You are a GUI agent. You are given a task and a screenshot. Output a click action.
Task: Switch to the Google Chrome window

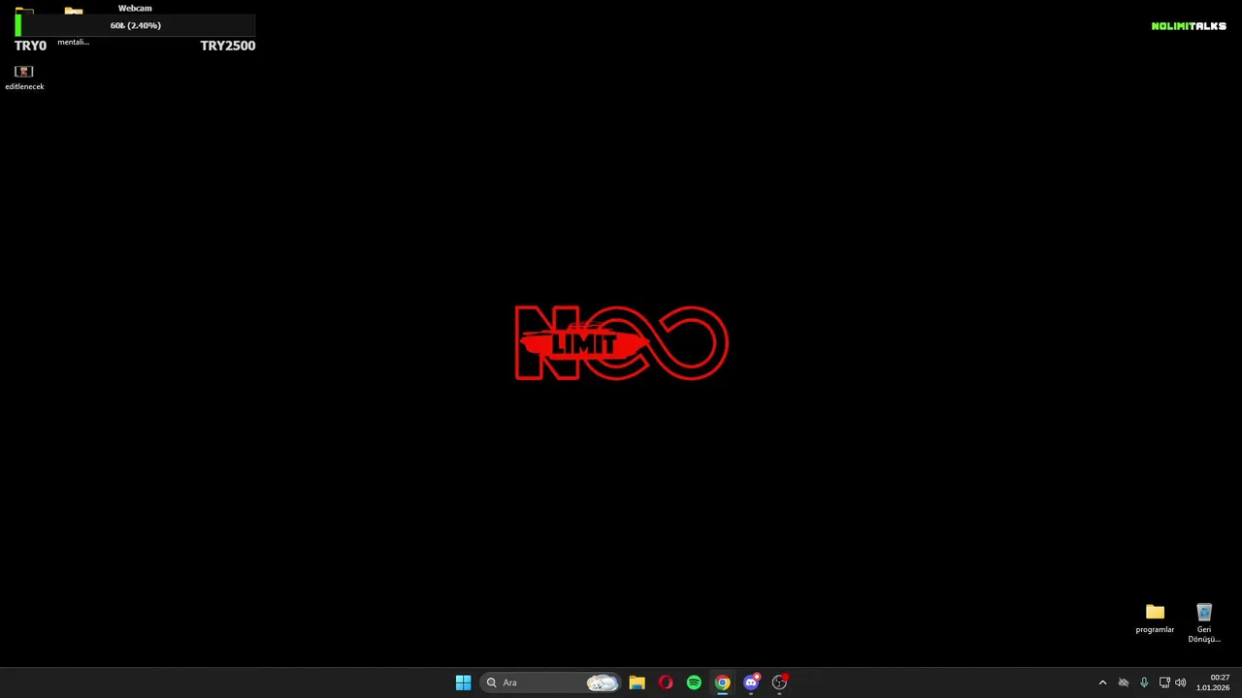point(723,682)
